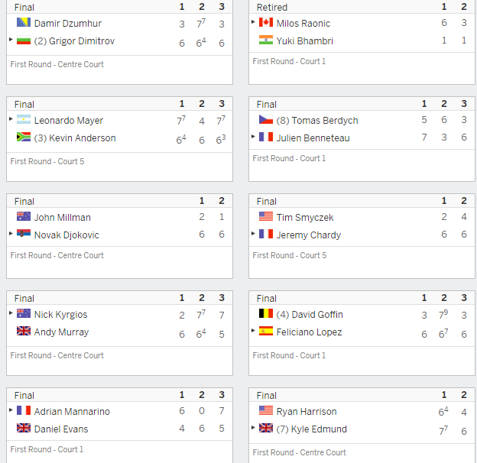Open Kyle Edmund's player name link
477x463 pixels.
[312, 429]
